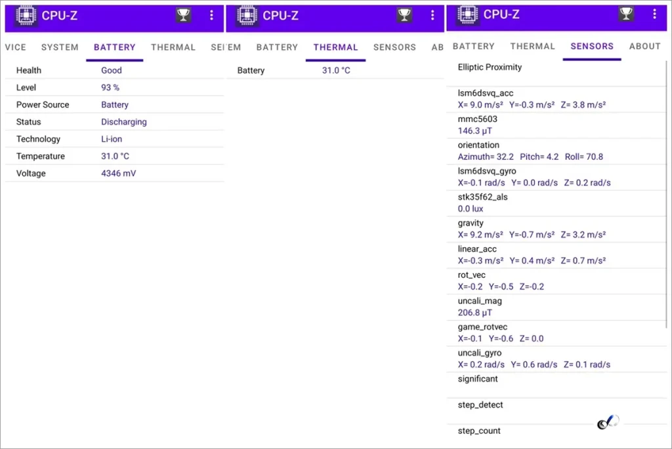The width and height of the screenshot is (672, 449).
Task: Switch to SYSTEM tab in left panel
Action: click(60, 47)
